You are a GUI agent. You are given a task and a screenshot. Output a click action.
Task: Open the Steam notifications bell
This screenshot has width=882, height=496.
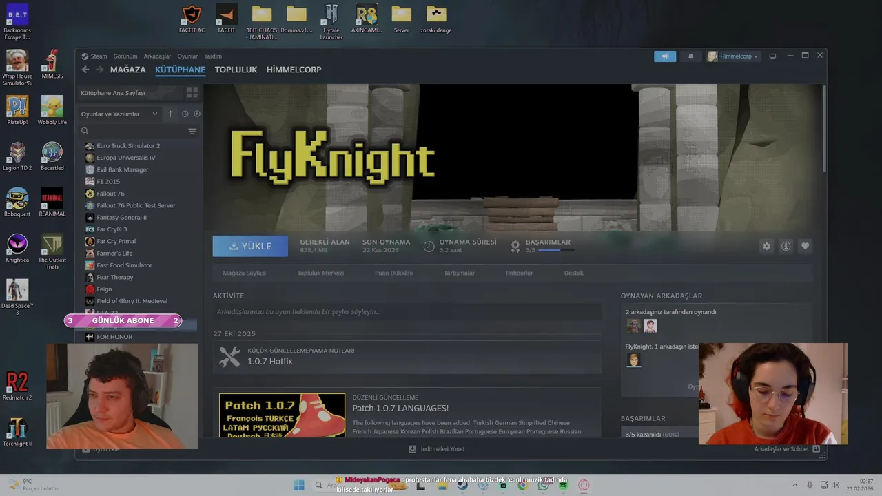691,56
